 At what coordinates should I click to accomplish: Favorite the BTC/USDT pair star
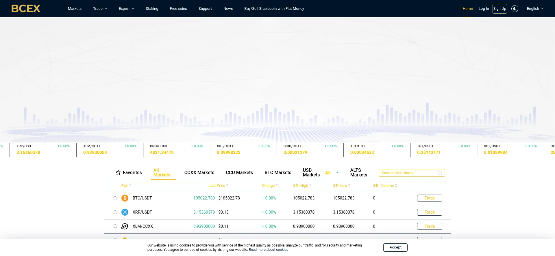coord(115,198)
